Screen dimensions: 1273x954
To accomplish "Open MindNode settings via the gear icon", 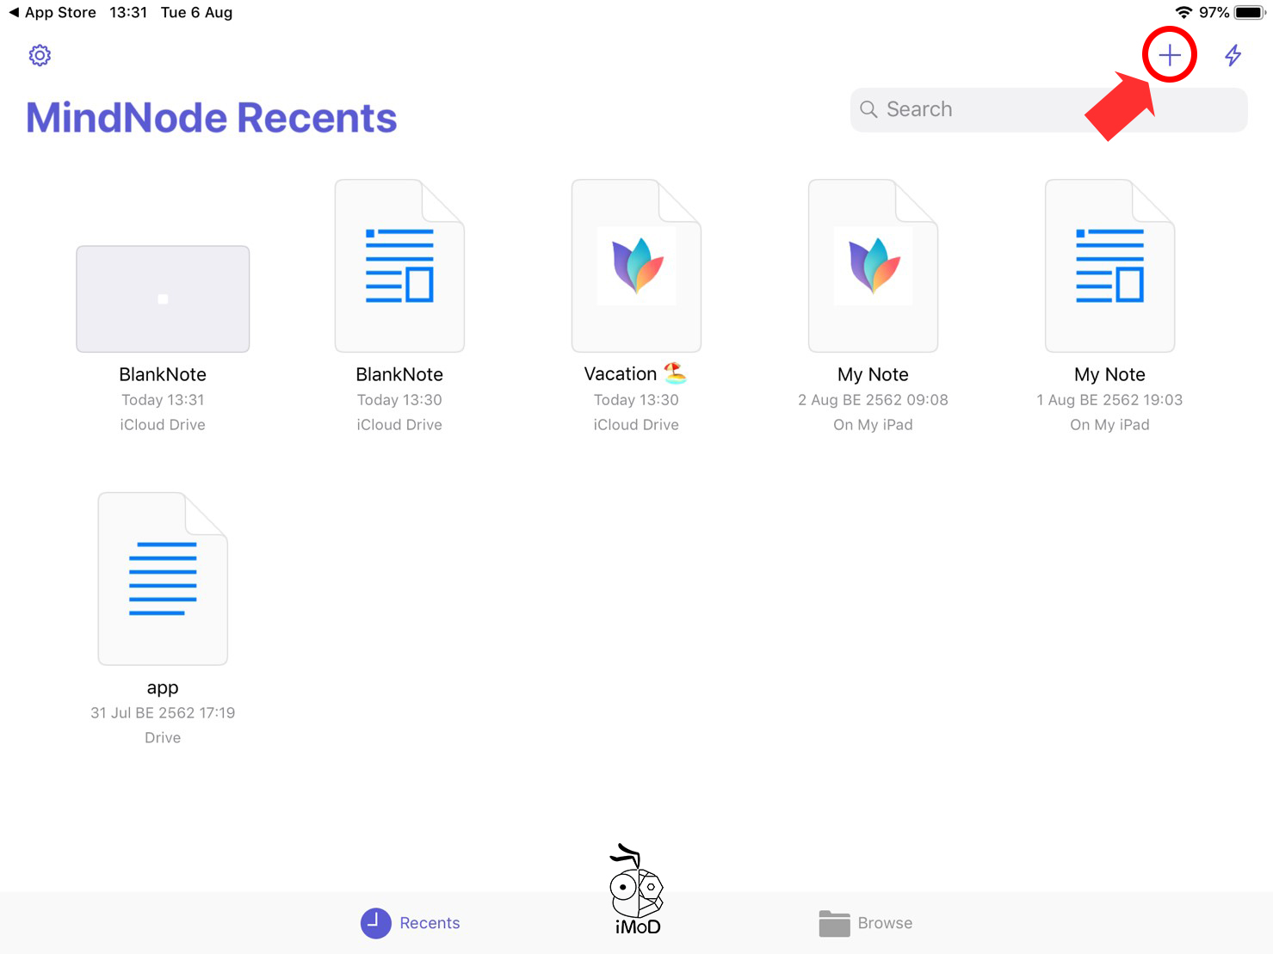I will [40, 56].
